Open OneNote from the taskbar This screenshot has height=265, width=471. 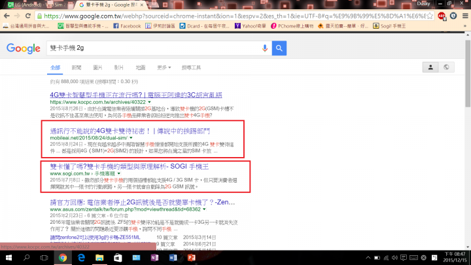coord(154,258)
